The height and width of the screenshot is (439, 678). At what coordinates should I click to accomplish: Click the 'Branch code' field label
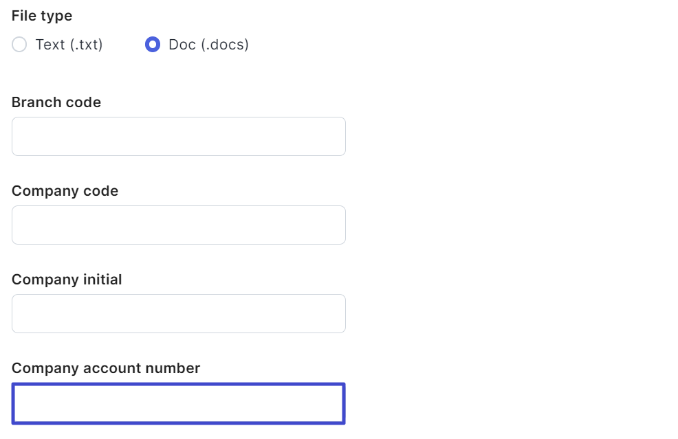point(56,102)
